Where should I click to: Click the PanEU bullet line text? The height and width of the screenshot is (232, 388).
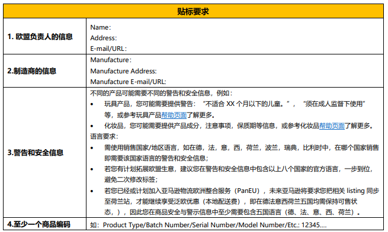242,191
